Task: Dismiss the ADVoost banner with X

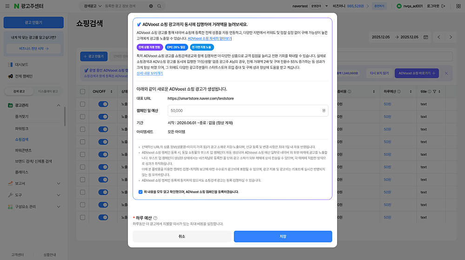Action: (x=446, y=73)
